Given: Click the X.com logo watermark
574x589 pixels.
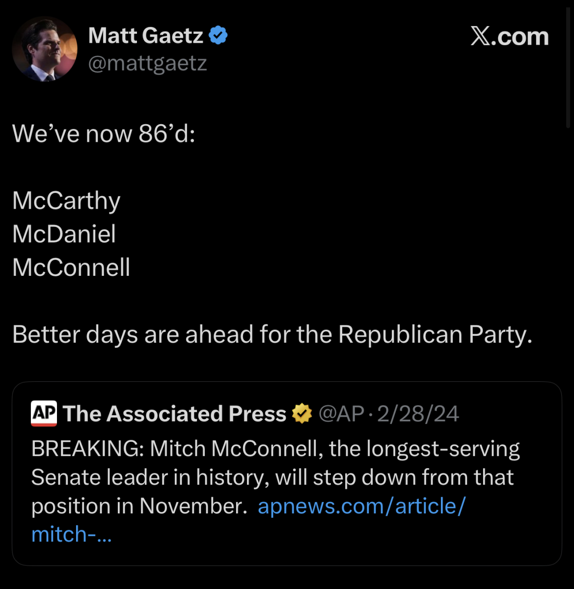Looking at the screenshot, I should click(509, 37).
